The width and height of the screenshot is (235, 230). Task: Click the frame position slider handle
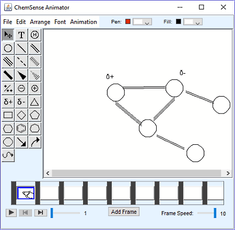52,213
